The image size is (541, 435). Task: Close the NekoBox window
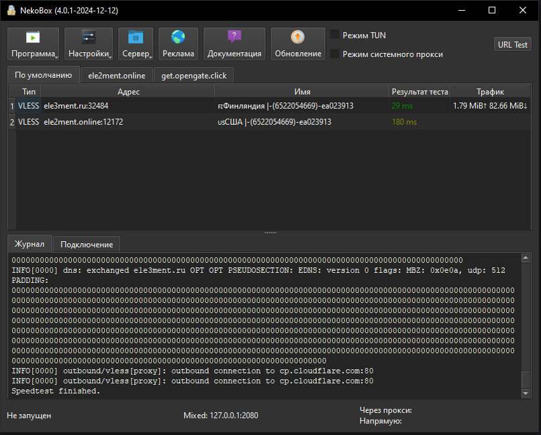[523, 10]
